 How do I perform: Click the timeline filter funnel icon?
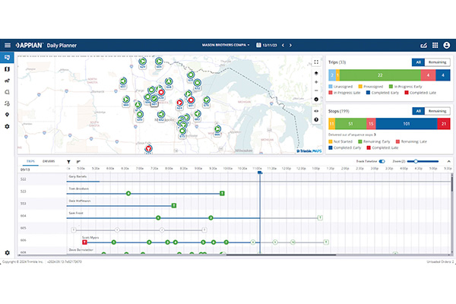68,161
